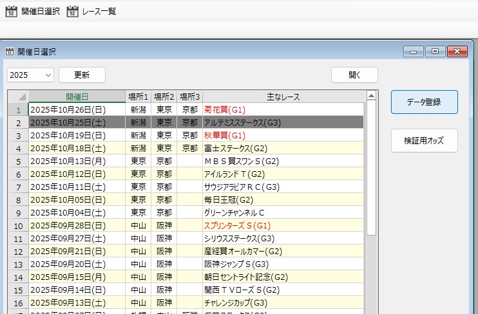Viewport: 478px width, 314px height.
Task: Click the 開催日選択 window title icon
Action: (10, 52)
